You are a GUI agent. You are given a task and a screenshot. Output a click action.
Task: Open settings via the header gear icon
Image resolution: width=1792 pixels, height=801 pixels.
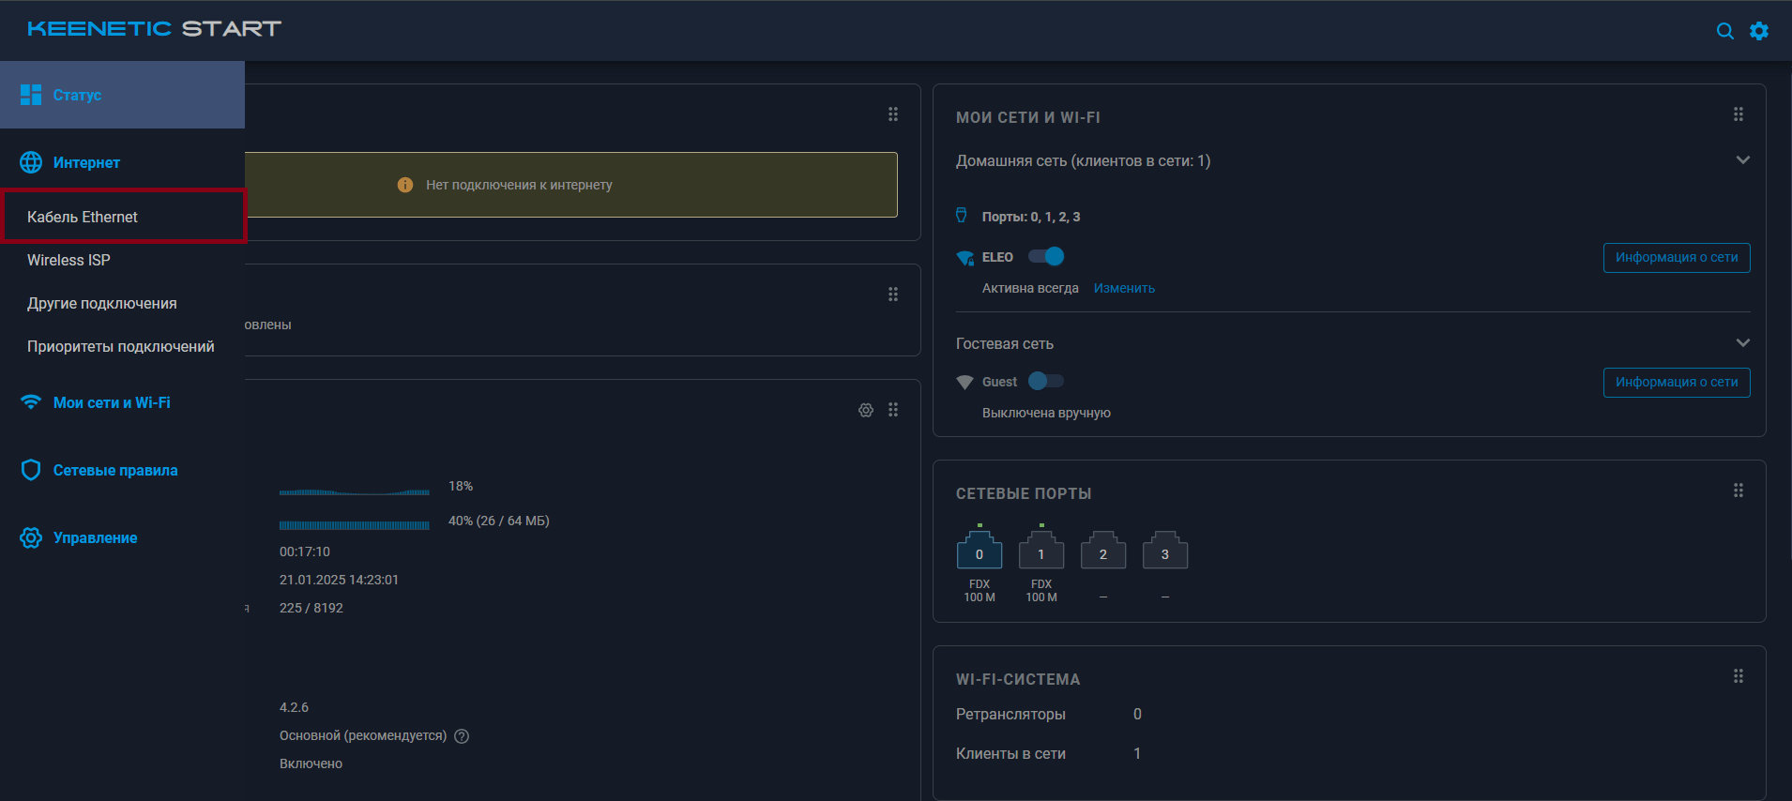1759,31
